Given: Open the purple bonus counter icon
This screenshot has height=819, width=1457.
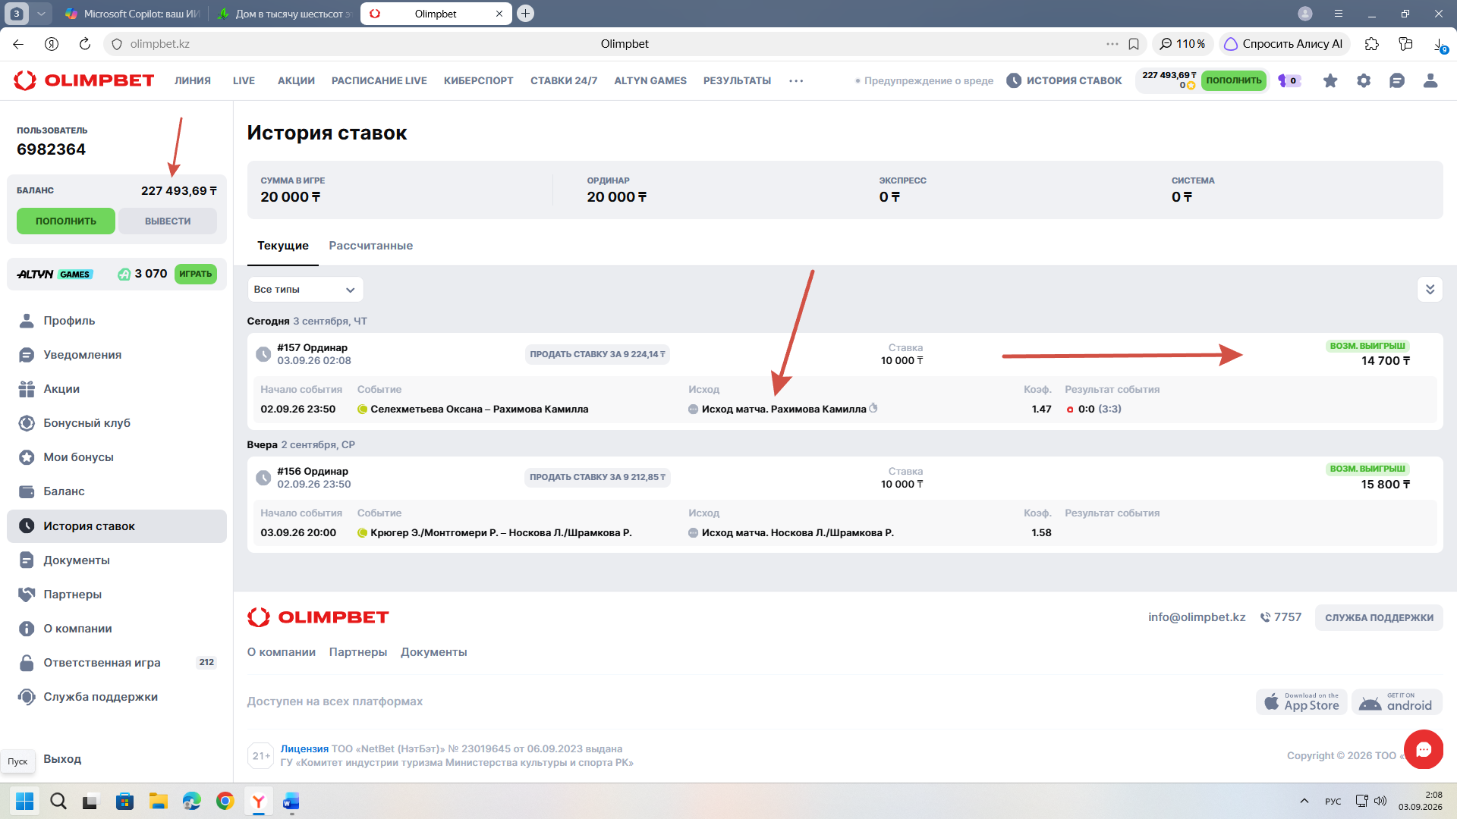Looking at the screenshot, I should tap(1289, 80).
